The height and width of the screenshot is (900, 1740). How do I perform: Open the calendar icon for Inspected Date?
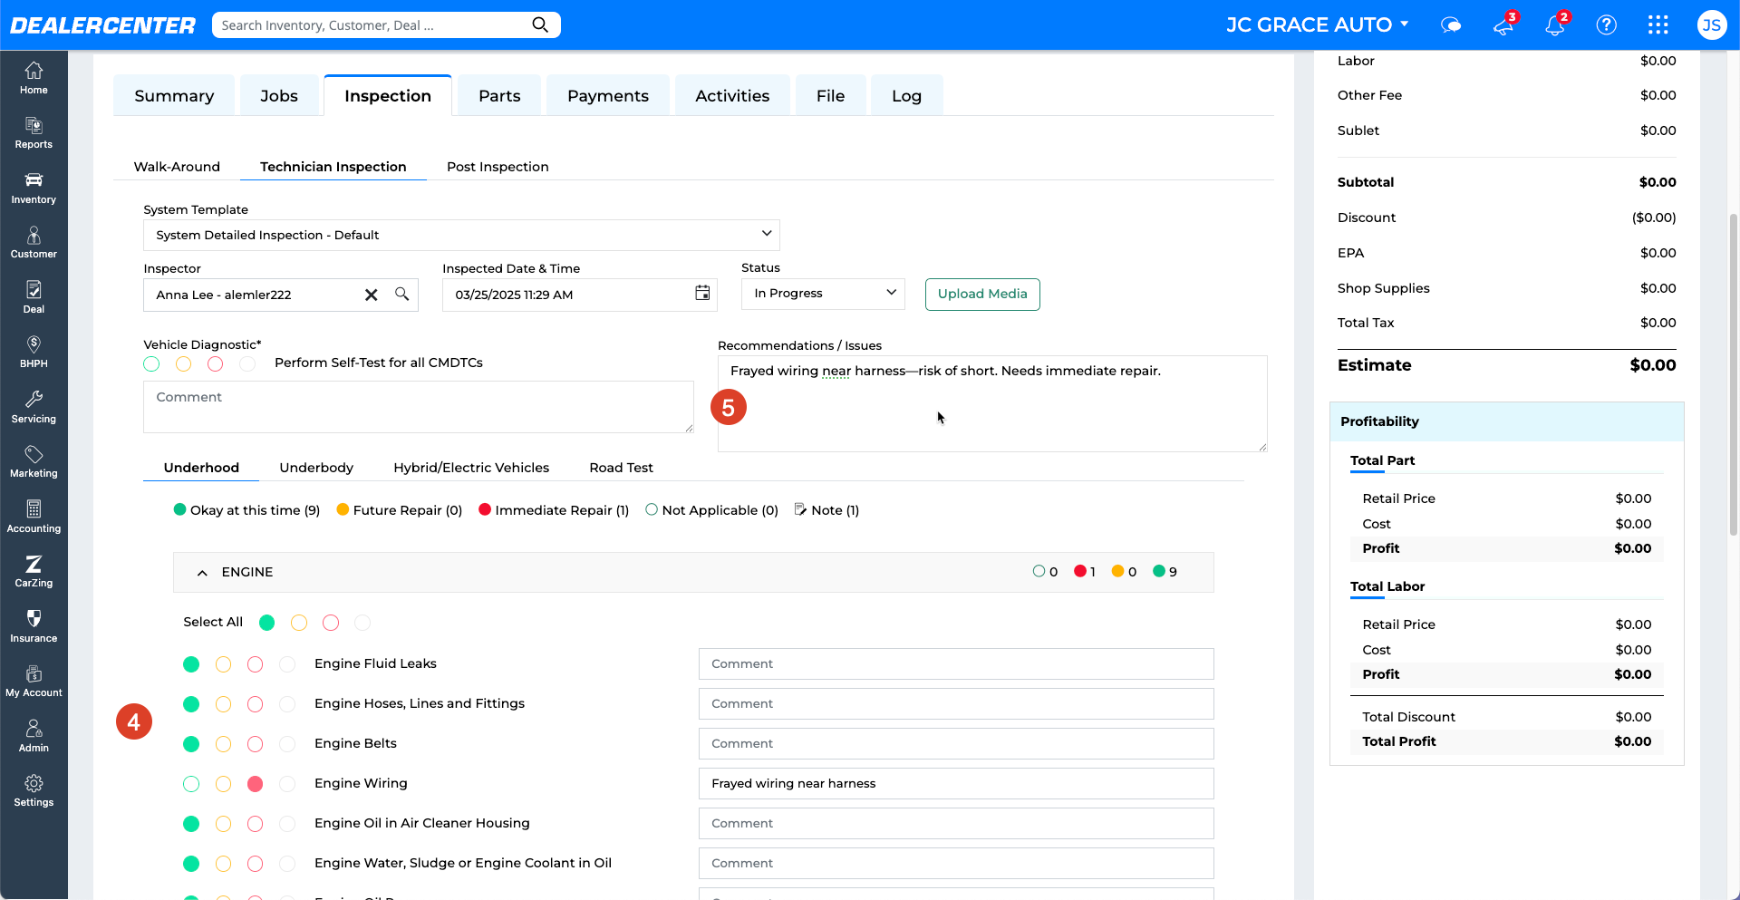[x=702, y=293]
